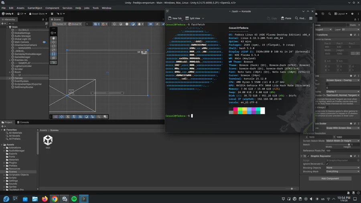The height and width of the screenshot is (203, 361).
Task: Select the Transform tool in Scene overlay
Action: click(53, 58)
